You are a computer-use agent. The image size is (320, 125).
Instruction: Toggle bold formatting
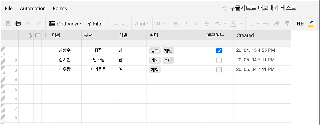(176, 24)
